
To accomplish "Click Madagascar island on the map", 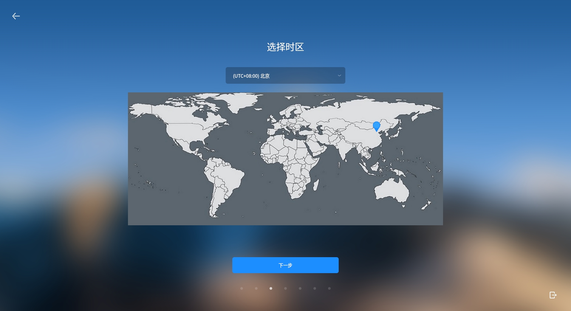I will [x=316, y=185].
